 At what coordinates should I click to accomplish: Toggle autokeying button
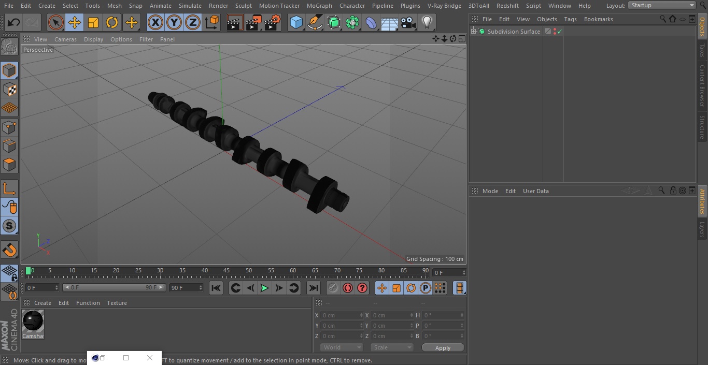click(x=348, y=288)
